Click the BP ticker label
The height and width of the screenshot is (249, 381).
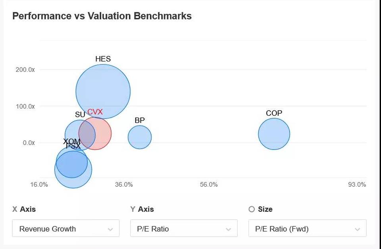point(140,120)
